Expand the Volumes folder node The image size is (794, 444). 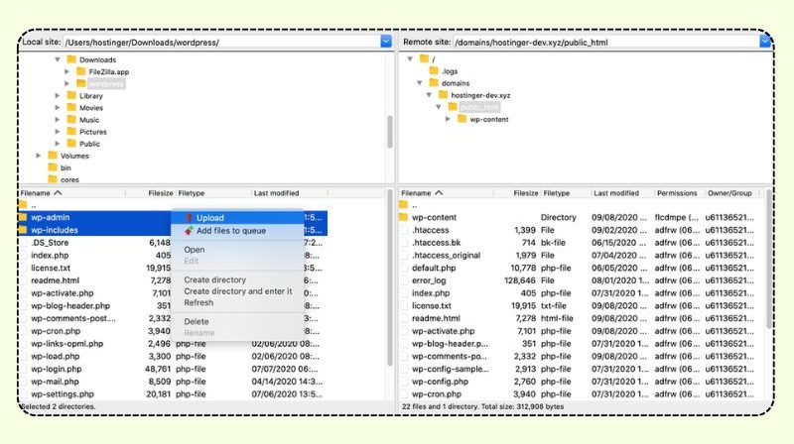click(x=38, y=156)
